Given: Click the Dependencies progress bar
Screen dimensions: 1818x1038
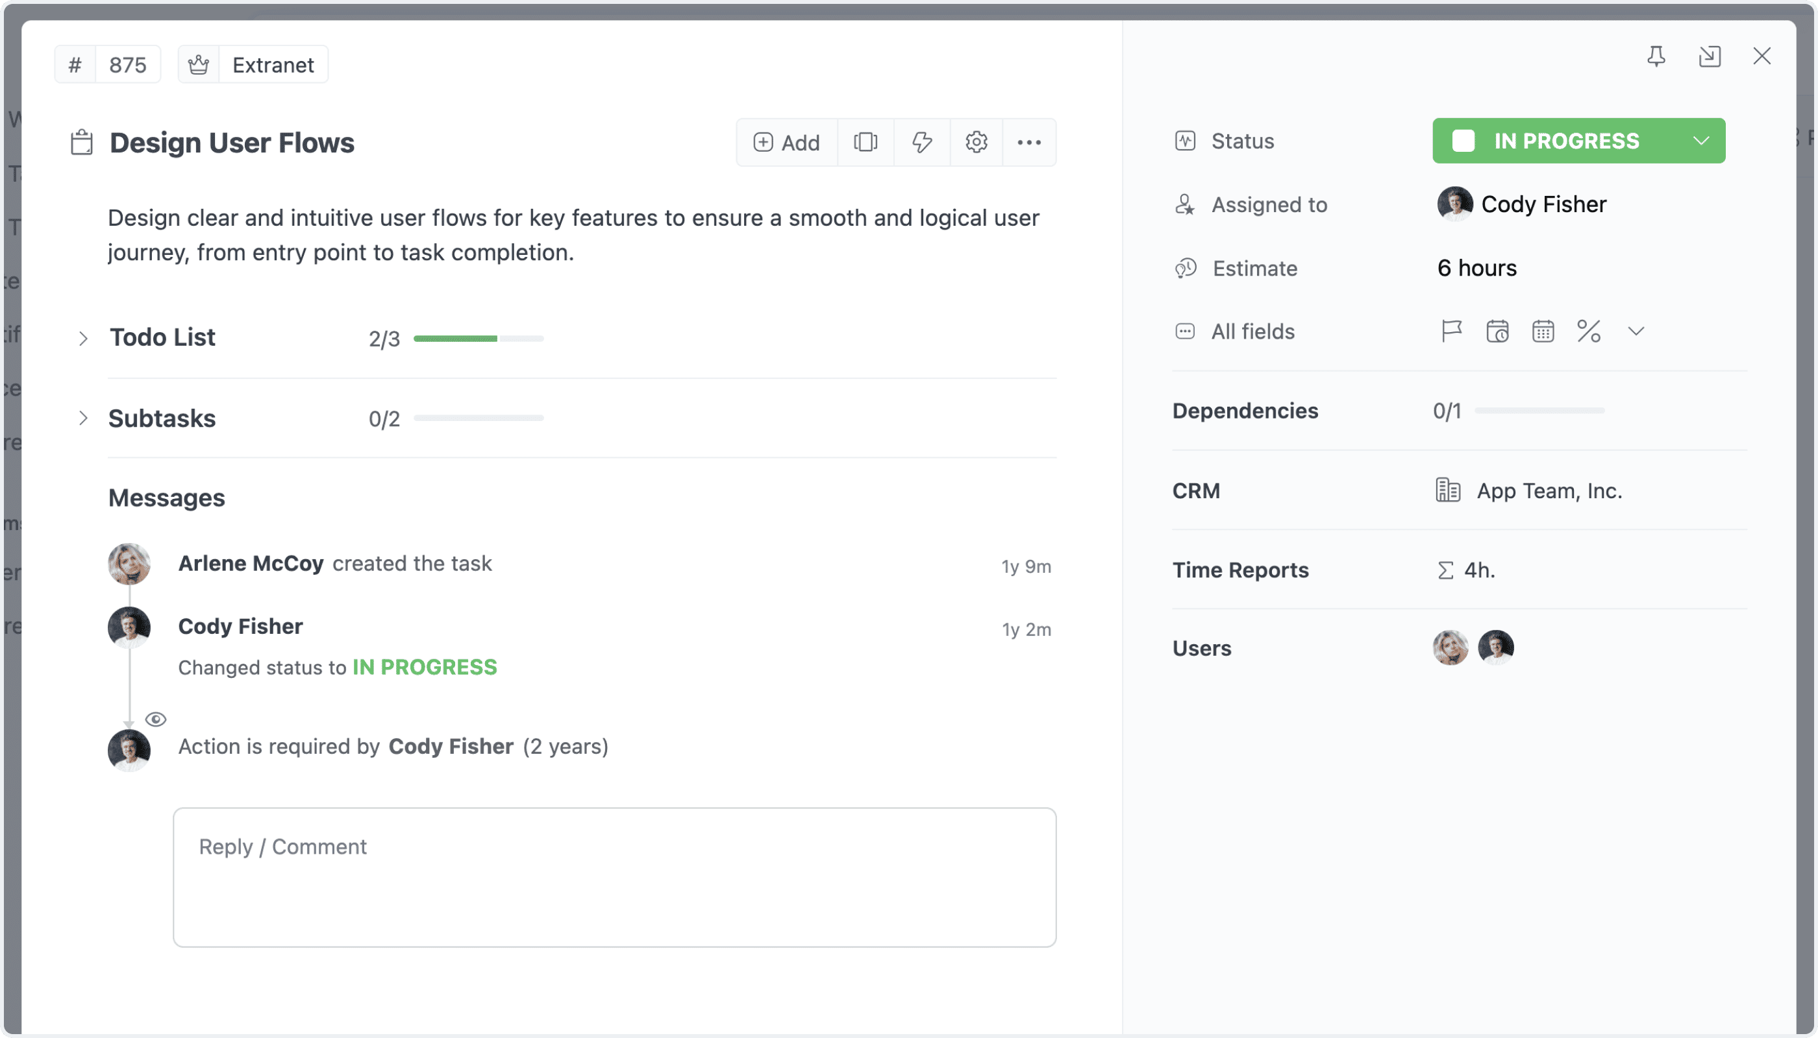Looking at the screenshot, I should (1539, 411).
